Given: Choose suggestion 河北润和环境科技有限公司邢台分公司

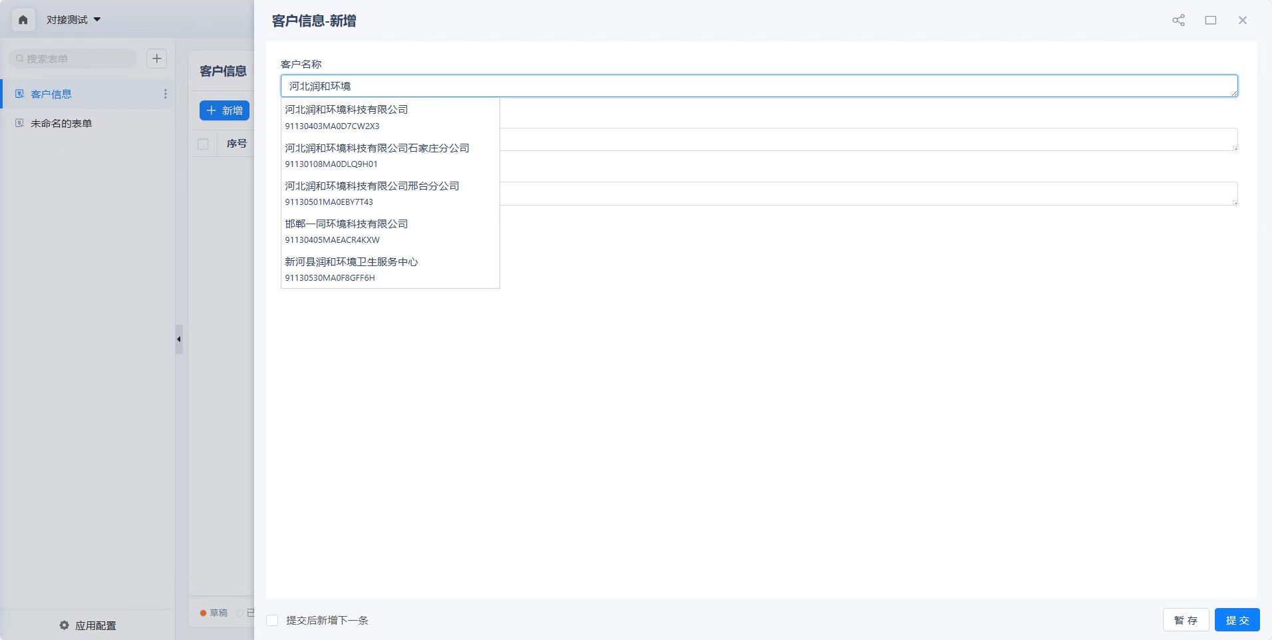Looking at the screenshot, I should click(x=390, y=193).
